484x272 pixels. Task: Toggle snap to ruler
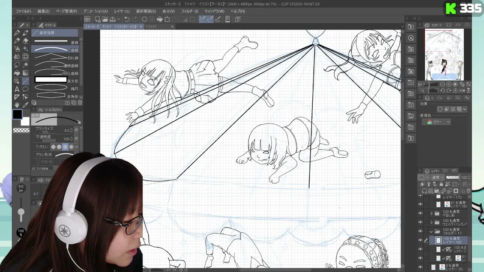[203, 19]
